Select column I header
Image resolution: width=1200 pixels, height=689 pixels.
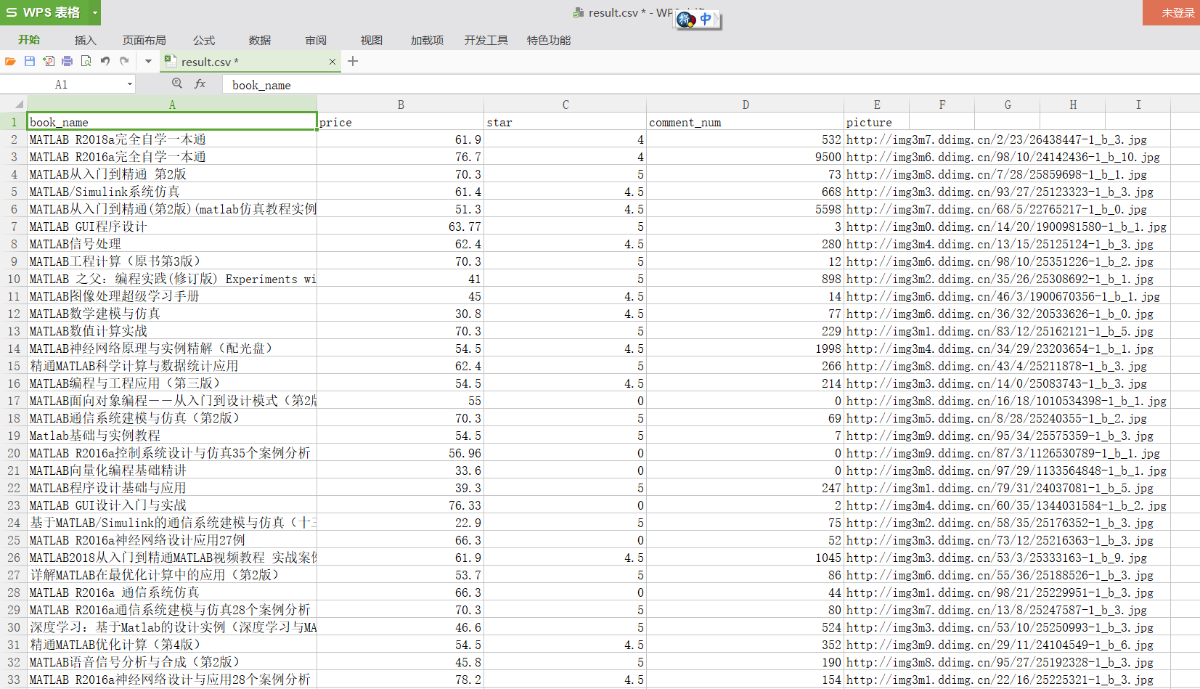1138,105
